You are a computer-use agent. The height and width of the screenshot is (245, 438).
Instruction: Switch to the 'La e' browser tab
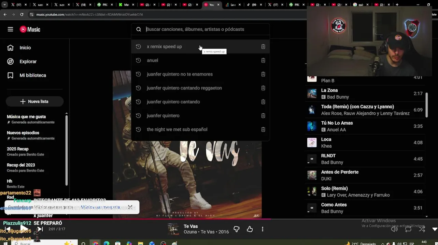(233, 5)
